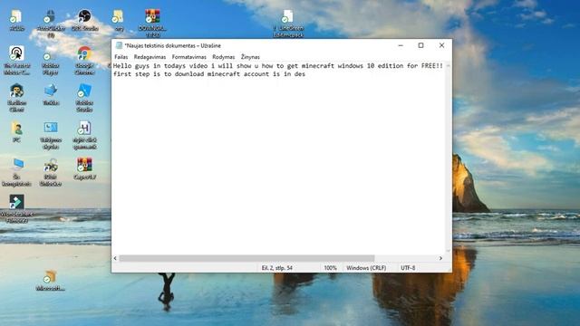Image resolution: width=580 pixels, height=326 pixels.
Task: Select the PC user folder desktop icon
Action: coord(16,131)
